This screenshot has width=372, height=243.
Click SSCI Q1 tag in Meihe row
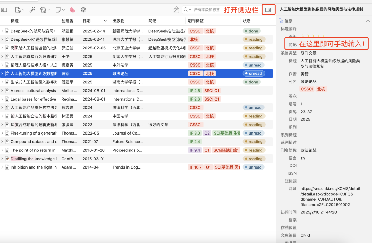point(212,91)
